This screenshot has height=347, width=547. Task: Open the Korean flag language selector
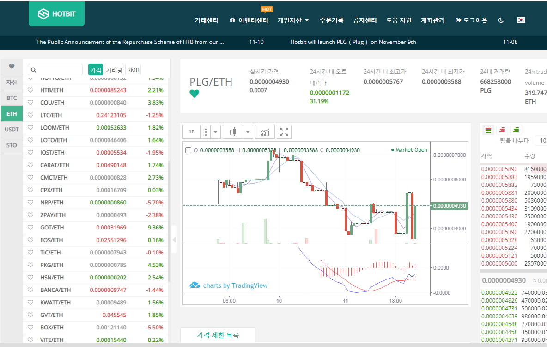pyautogui.click(x=521, y=20)
